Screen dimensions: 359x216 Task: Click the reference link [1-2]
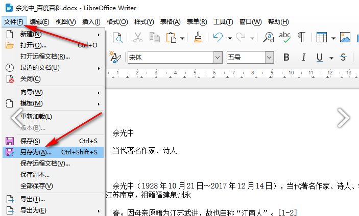pyautogui.click(x=288, y=212)
